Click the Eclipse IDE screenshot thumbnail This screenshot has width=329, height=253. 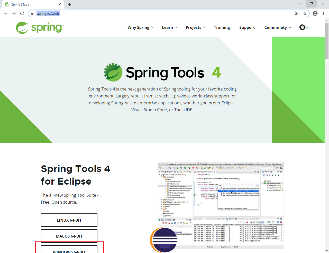coord(221,206)
